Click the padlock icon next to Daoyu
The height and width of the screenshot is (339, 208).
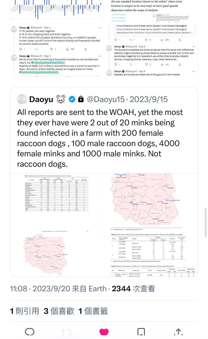pos(81,99)
